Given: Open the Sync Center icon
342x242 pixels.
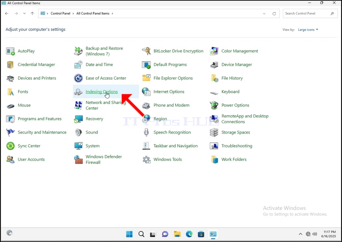Looking at the screenshot, I should click(10, 146).
